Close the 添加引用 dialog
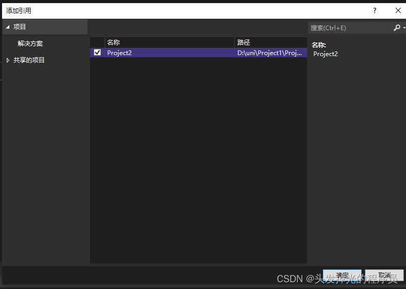 (398, 10)
